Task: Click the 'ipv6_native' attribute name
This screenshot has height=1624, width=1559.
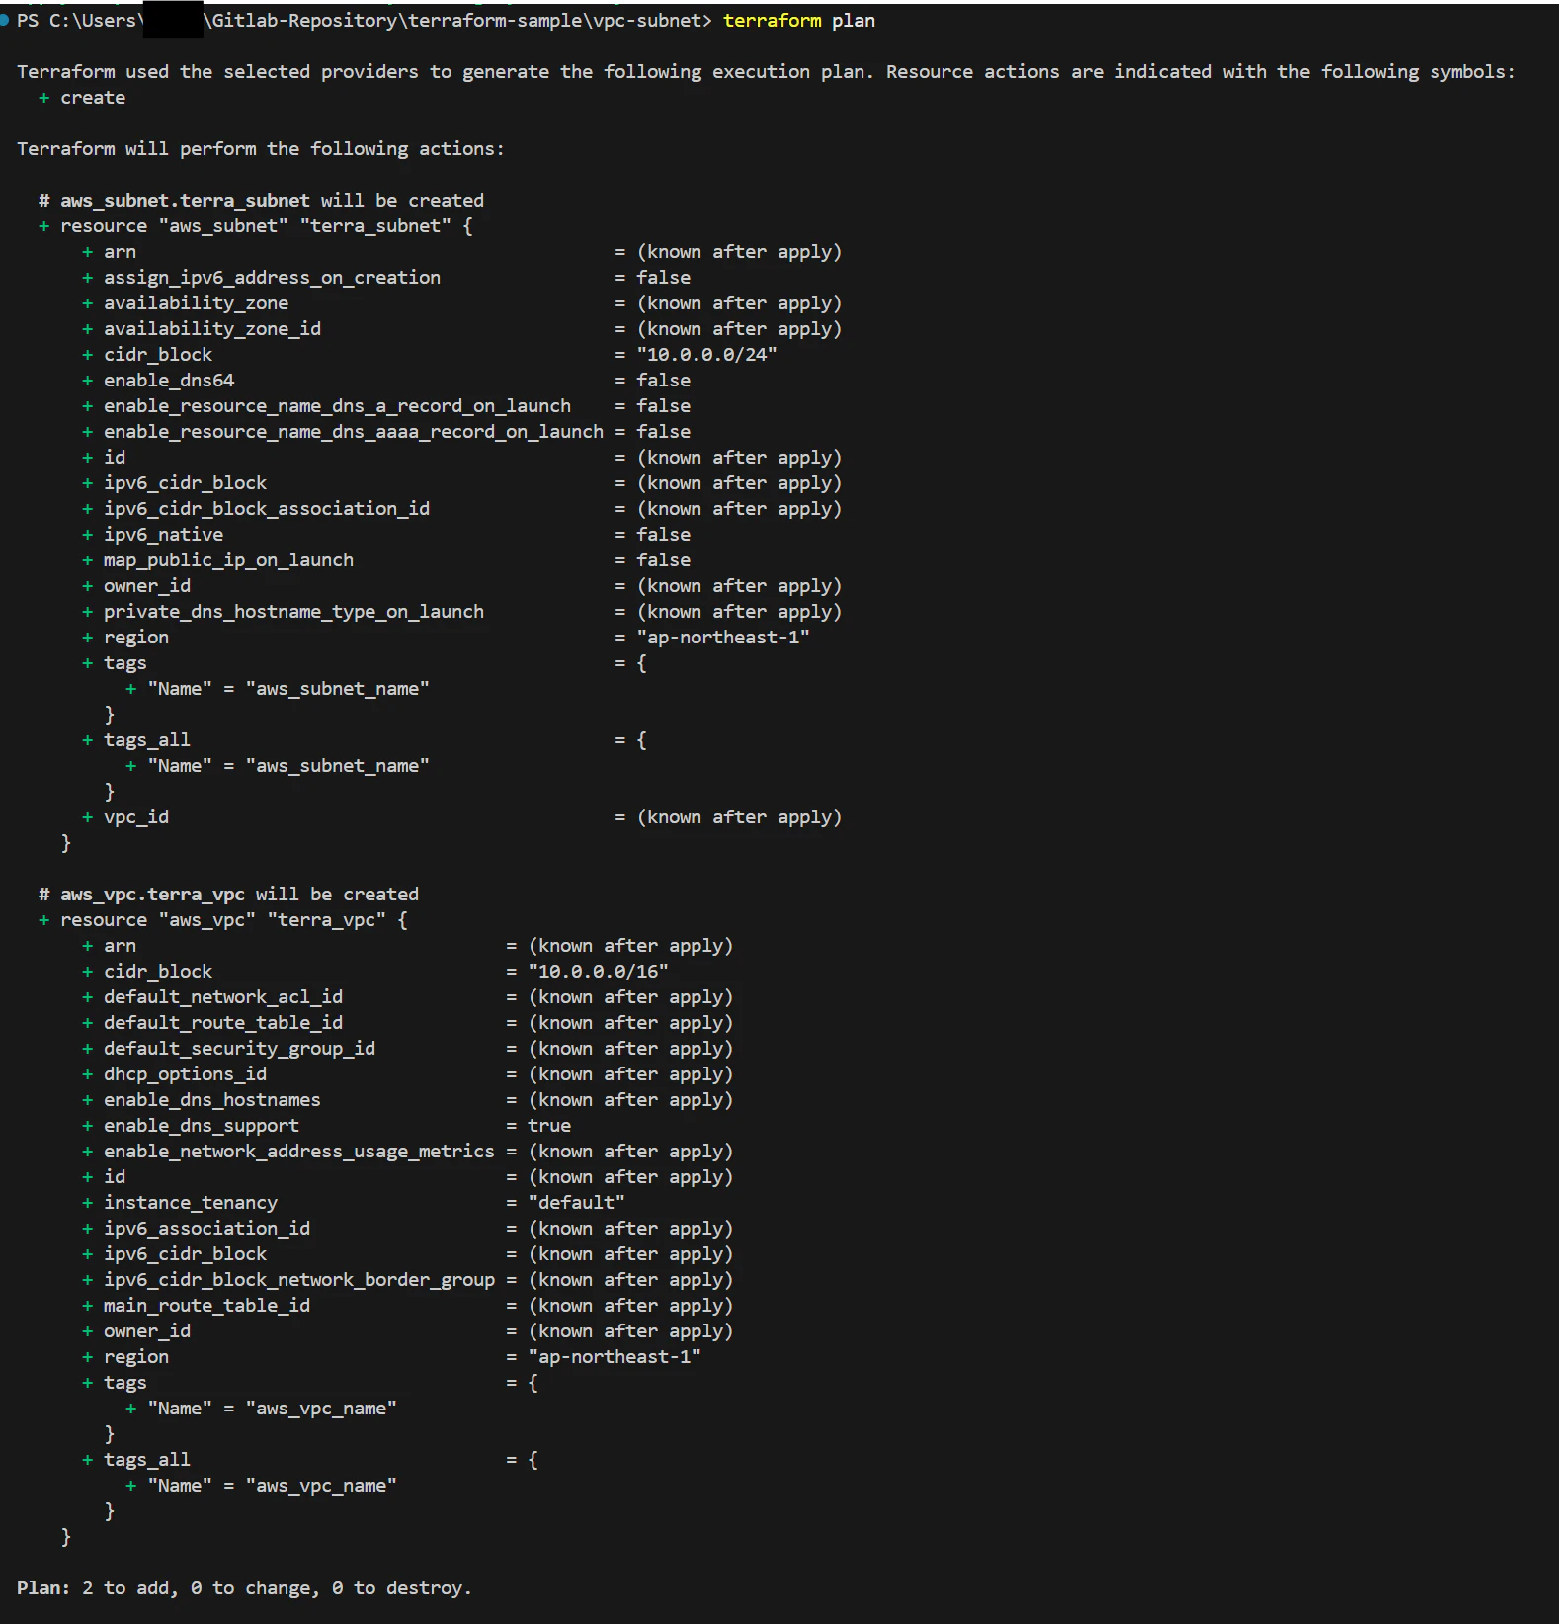Action: pos(163,535)
